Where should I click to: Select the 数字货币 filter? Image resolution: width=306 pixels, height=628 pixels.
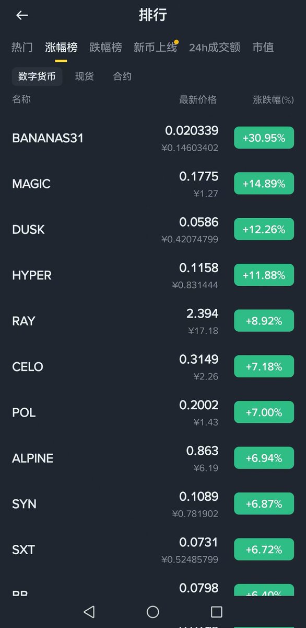coord(37,76)
